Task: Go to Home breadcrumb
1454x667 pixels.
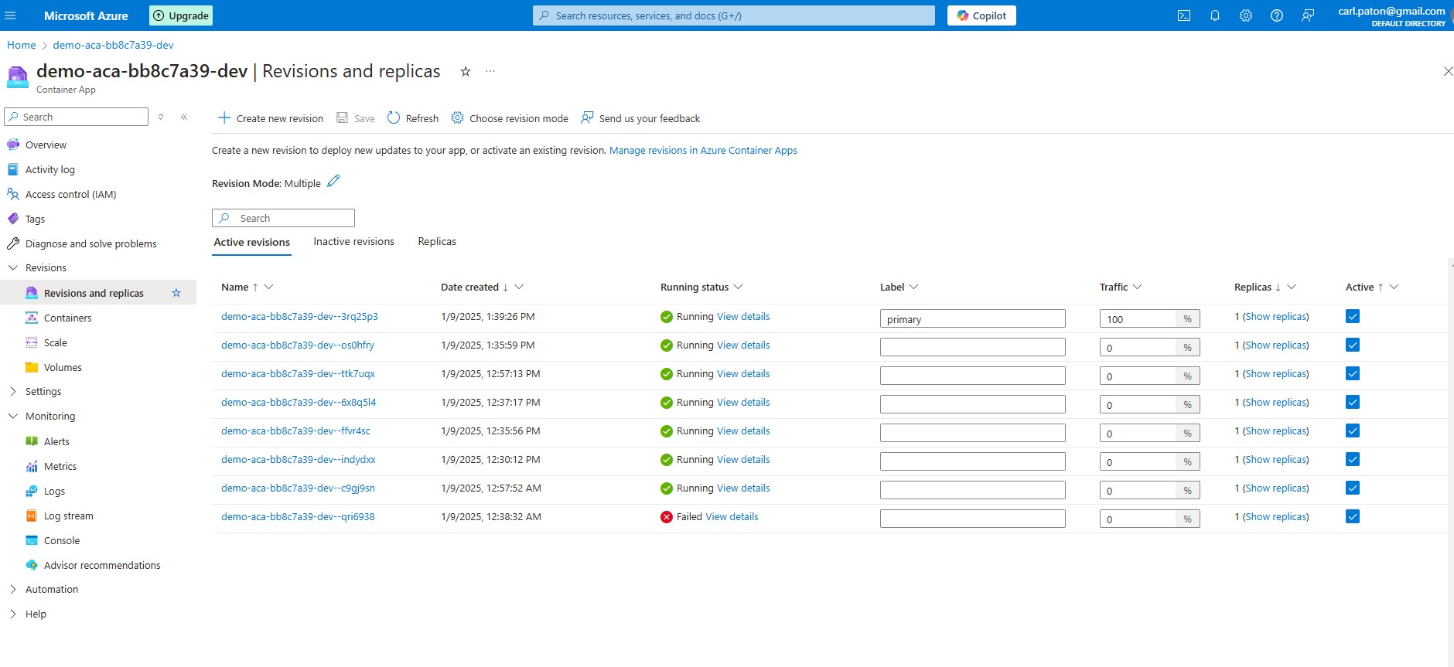Action: 22,45
